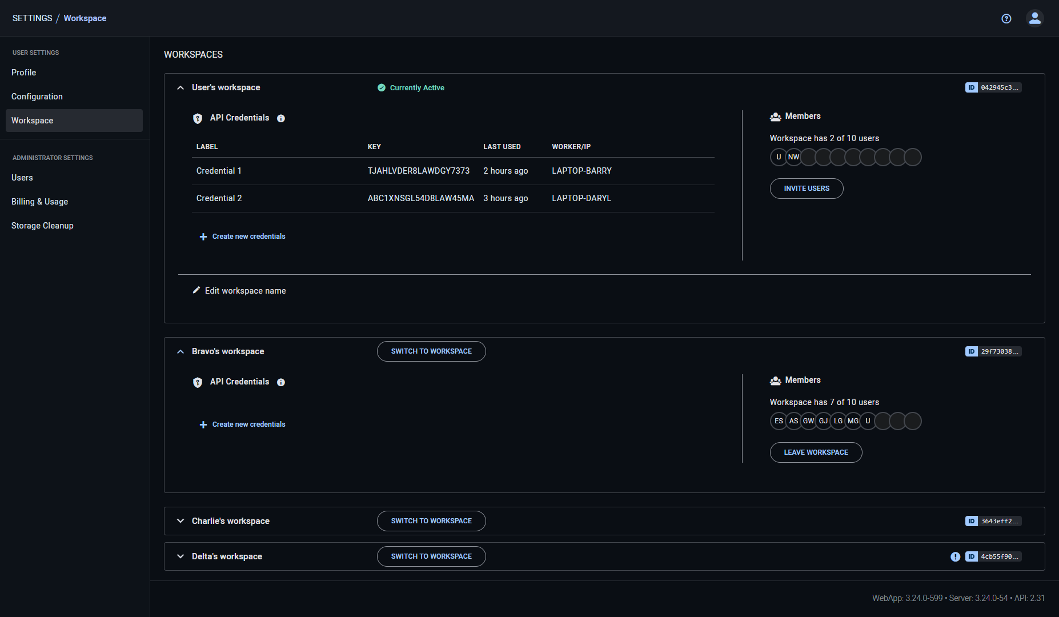Click the pencil icon to edit workspace name

click(x=196, y=290)
